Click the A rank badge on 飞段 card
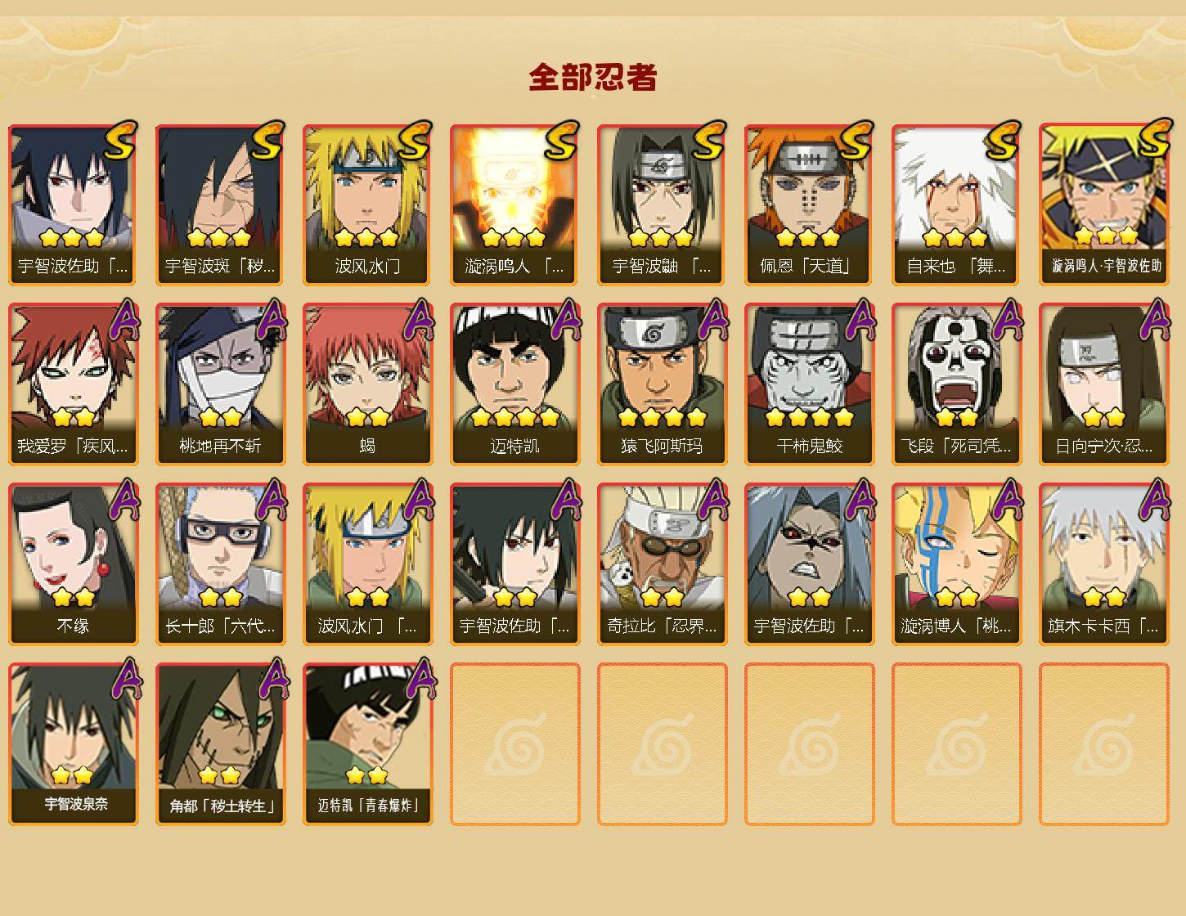Viewport: 1186px width, 916px height. (x=1007, y=319)
